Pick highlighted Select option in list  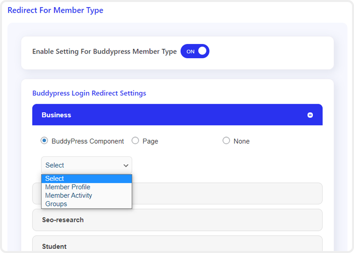coord(86,179)
